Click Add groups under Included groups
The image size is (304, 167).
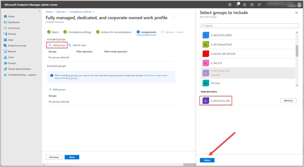57,45
